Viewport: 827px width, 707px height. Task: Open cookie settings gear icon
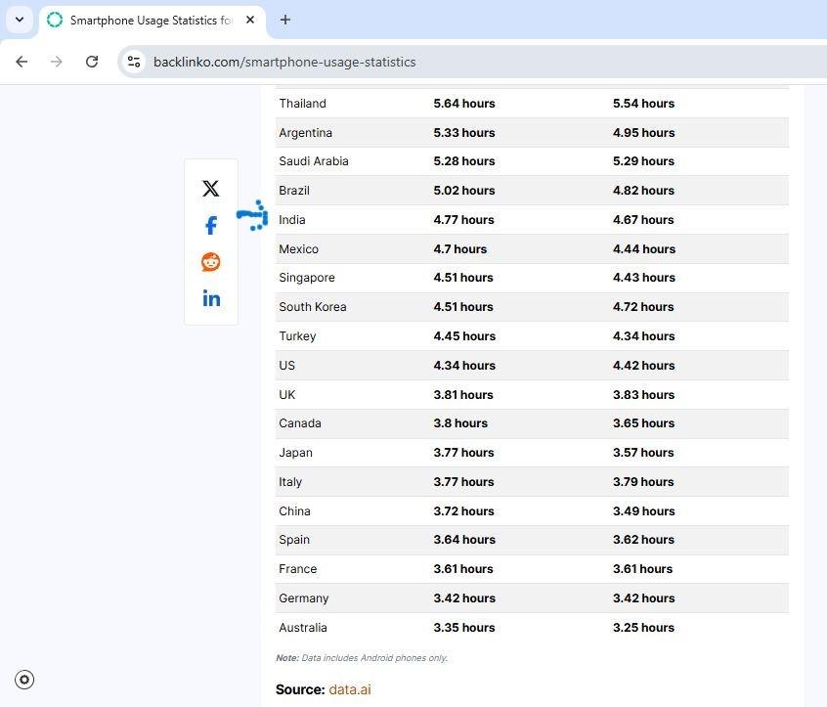pyautogui.click(x=25, y=680)
